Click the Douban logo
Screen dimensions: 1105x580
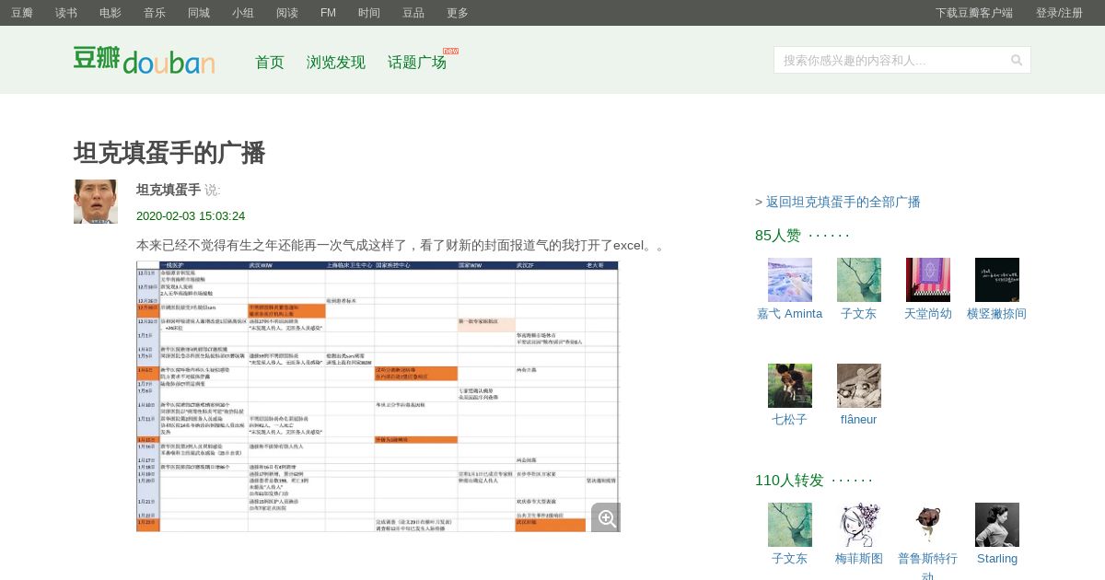(x=145, y=60)
